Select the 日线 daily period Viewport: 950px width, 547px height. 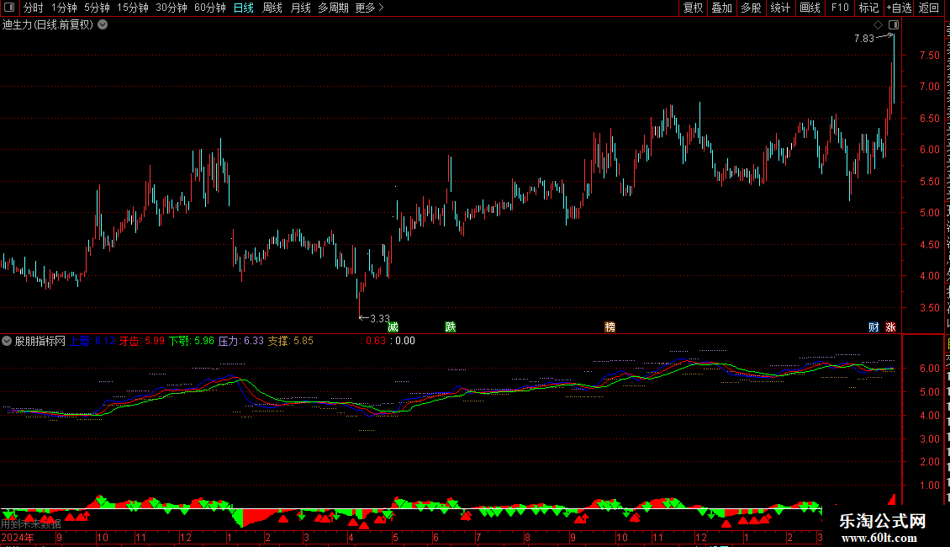244,8
